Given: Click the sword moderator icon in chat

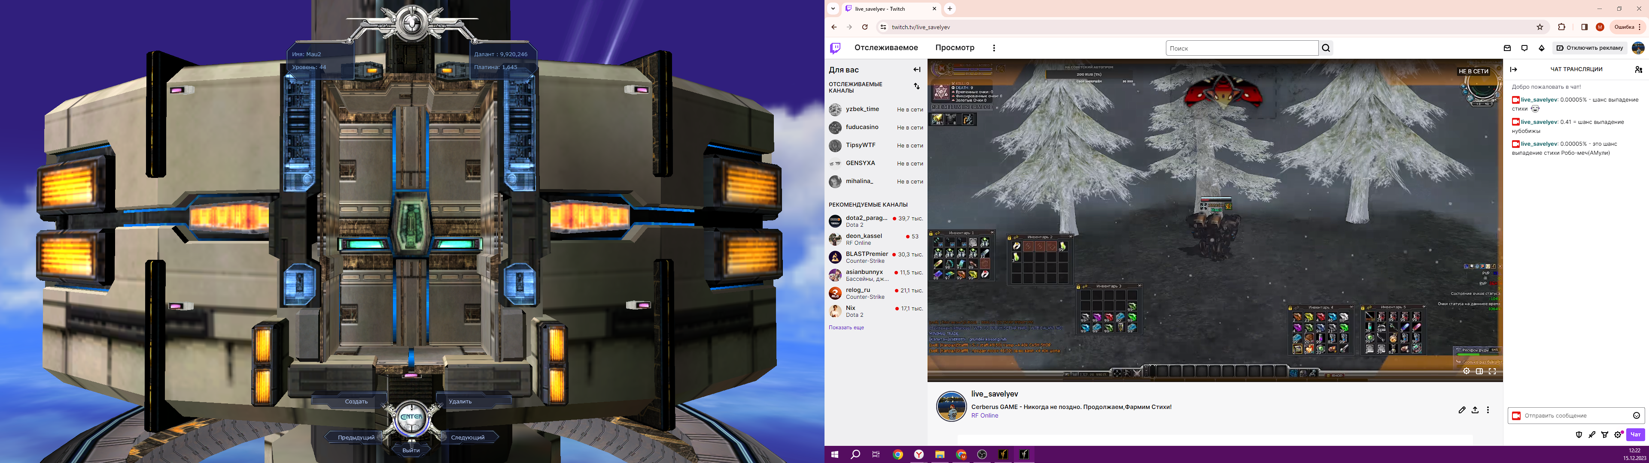Looking at the screenshot, I should point(1592,435).
